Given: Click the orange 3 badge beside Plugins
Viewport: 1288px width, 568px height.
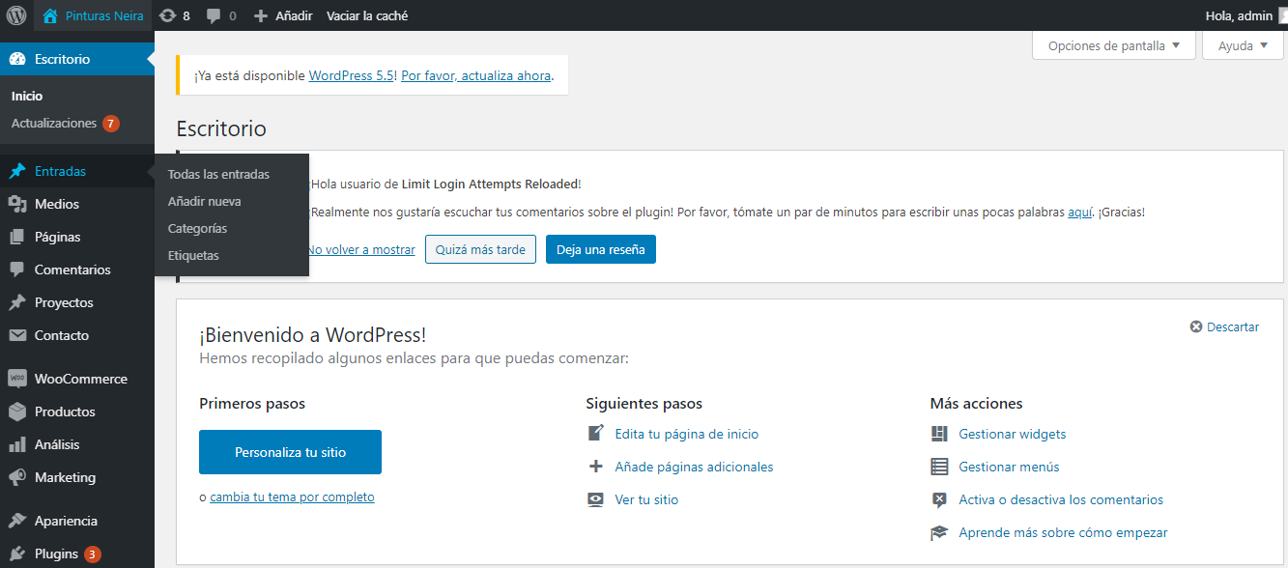Looking at the screenshot, I should 92,554.
